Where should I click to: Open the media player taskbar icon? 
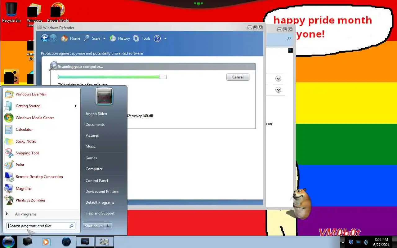pyautogui.click(x=46, y=242)
